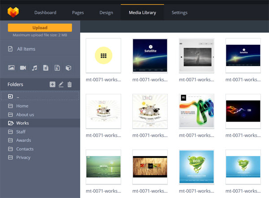
Task: Filter media by images icon
Action: point(11,68)
